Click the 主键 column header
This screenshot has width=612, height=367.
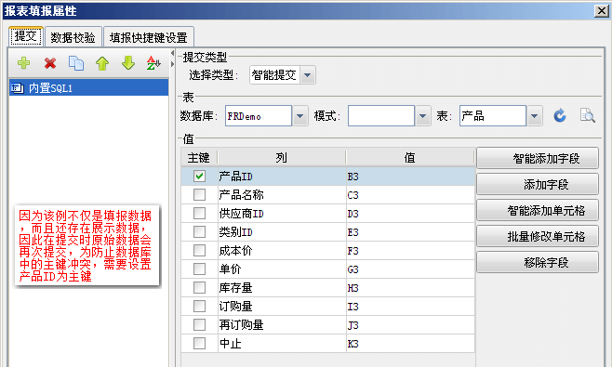pos(199,158)
